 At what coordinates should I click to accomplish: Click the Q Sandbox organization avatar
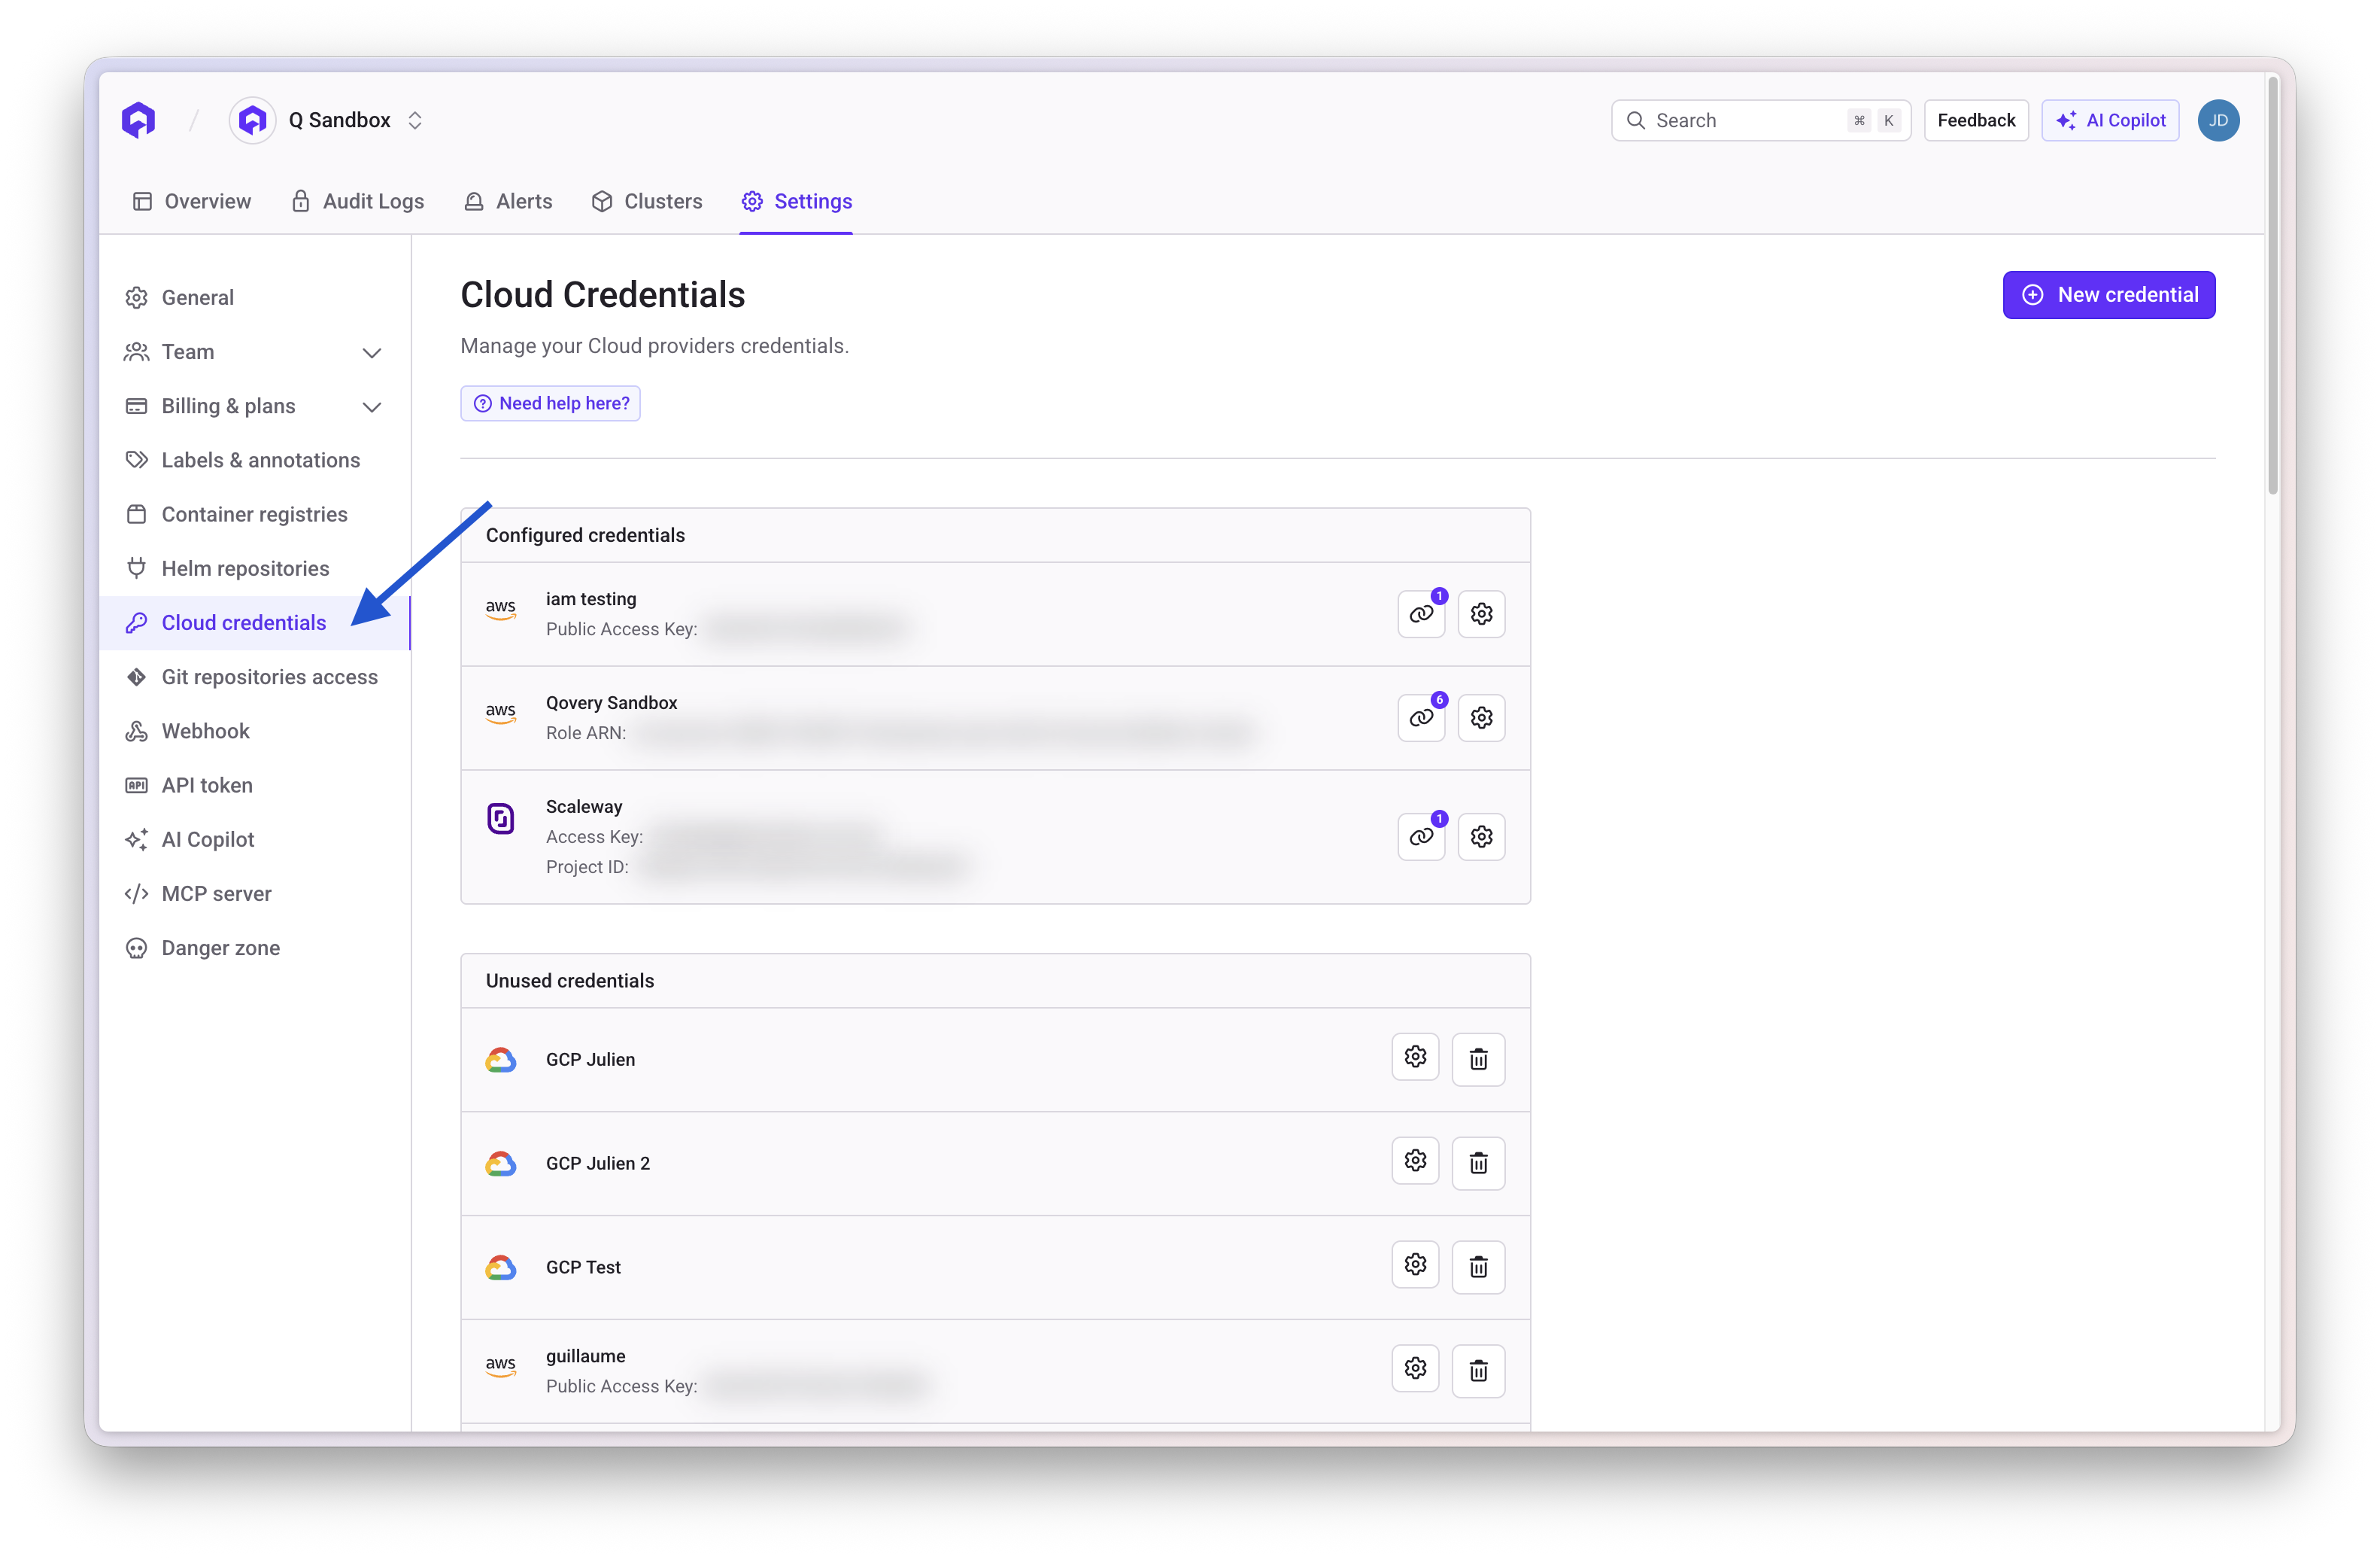(x=253, y=120)
